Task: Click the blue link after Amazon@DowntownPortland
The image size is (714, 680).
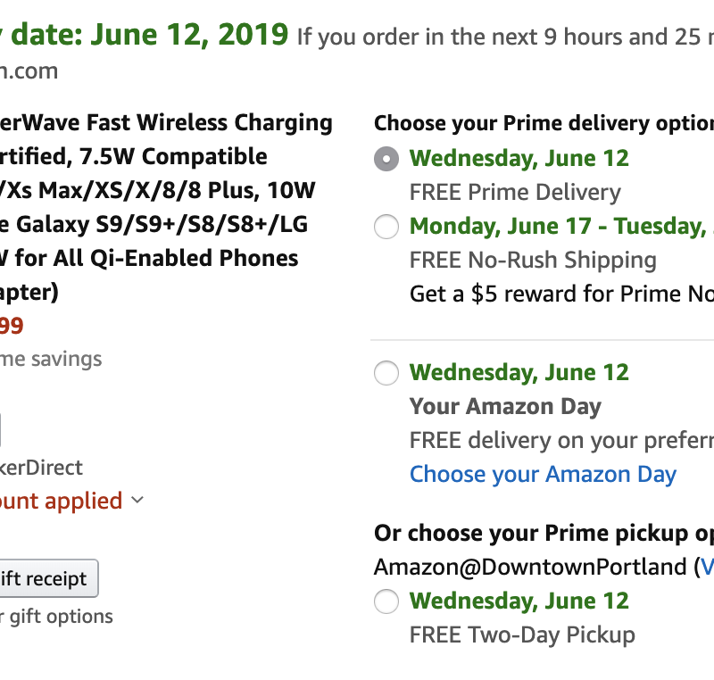Action: (707, 567)
